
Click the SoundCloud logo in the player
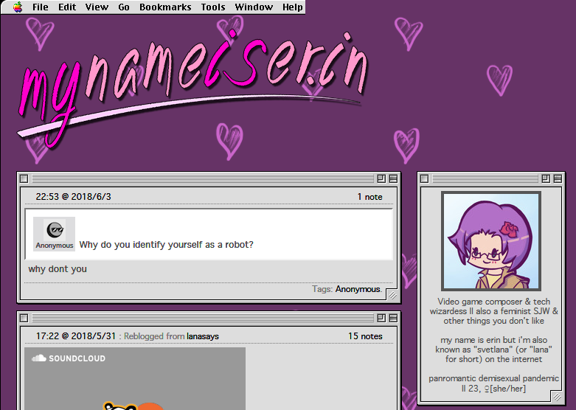tap(69, 358)
